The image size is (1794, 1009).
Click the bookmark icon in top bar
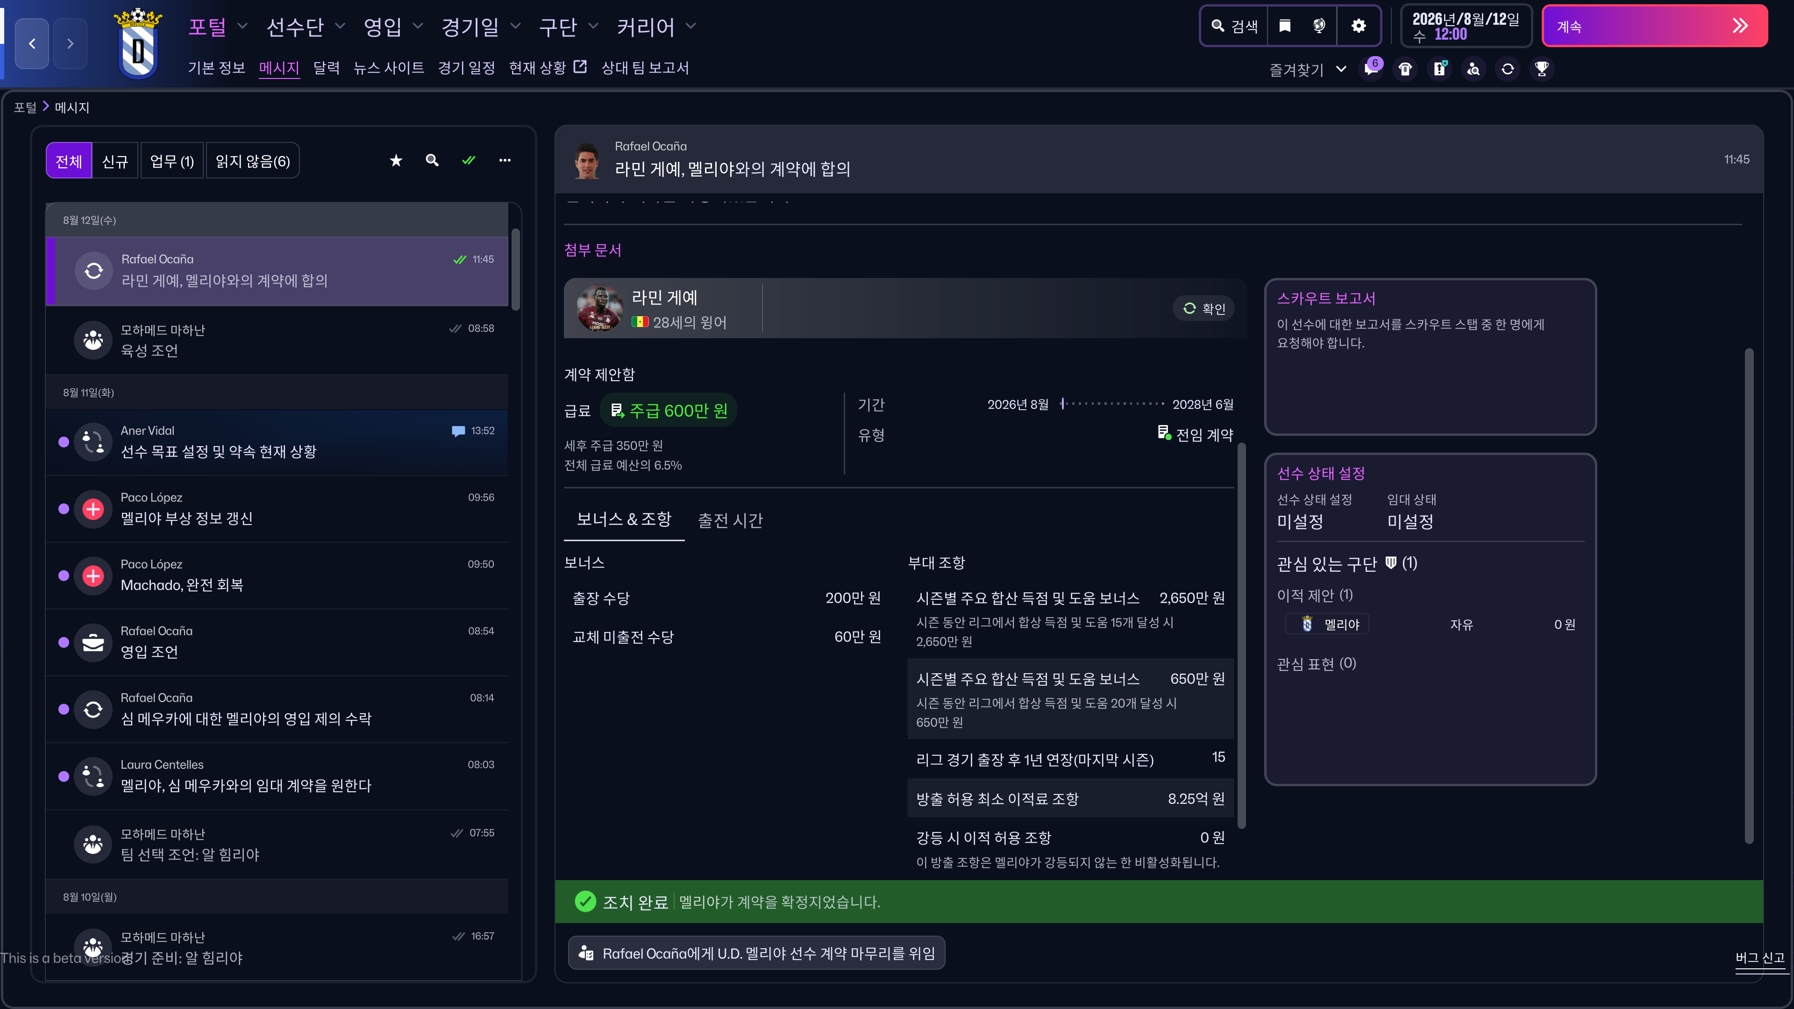(x=1285, y=27)
